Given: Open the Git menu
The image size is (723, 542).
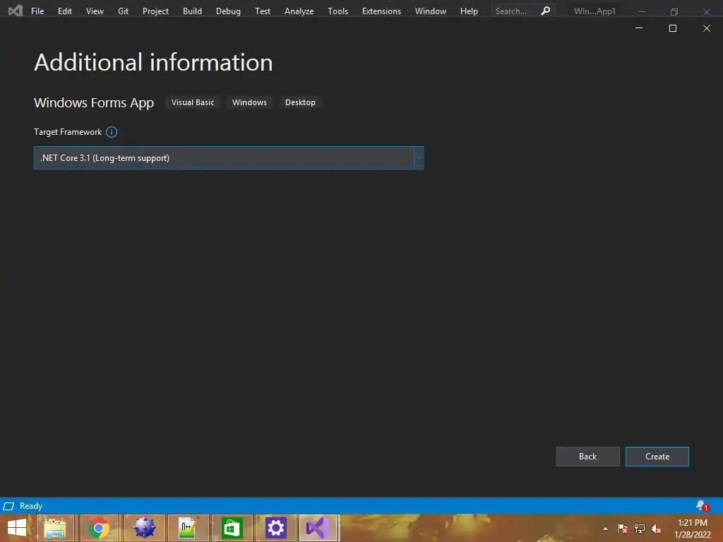Looking at the screenshot, I should [x=123, y=11].
